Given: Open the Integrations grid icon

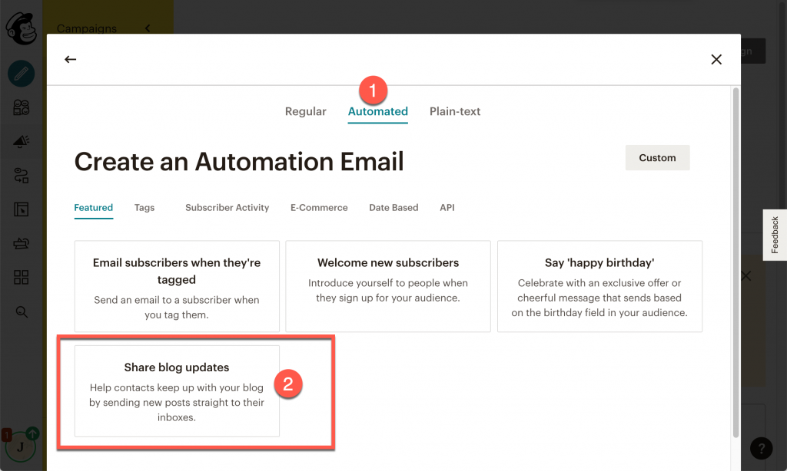Looking at the screenshot, I should (21, 275).
